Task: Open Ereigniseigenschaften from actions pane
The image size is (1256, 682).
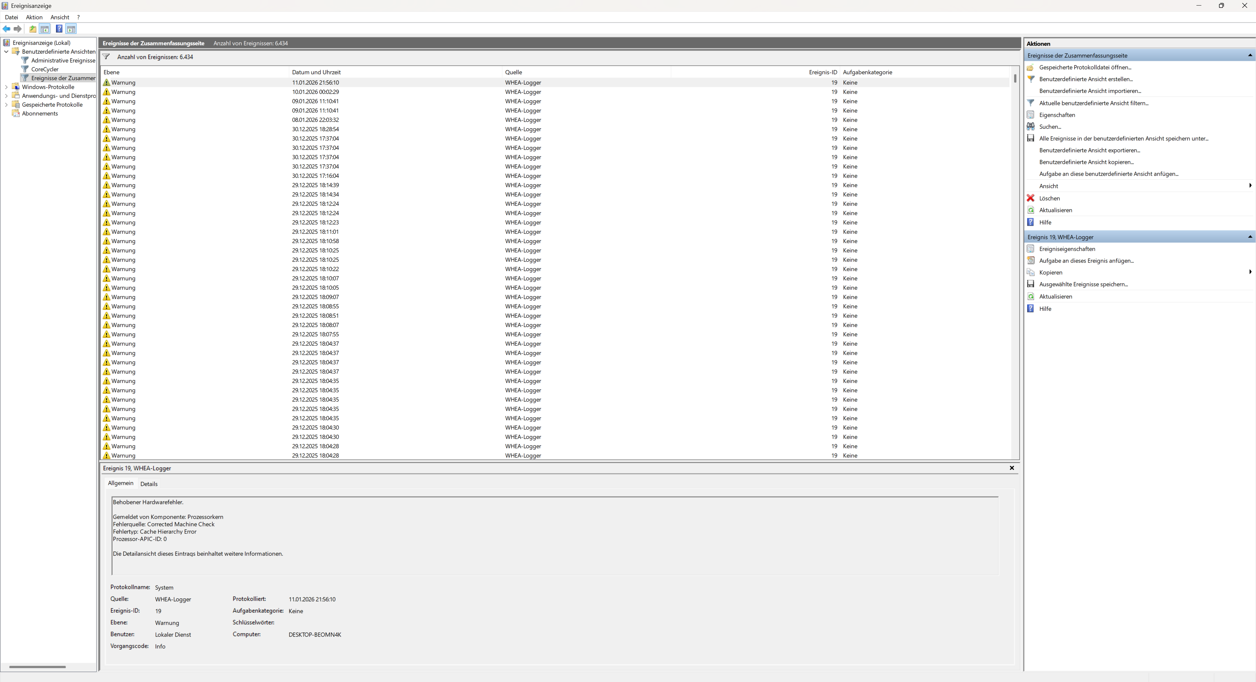Action: [1067, 249]
